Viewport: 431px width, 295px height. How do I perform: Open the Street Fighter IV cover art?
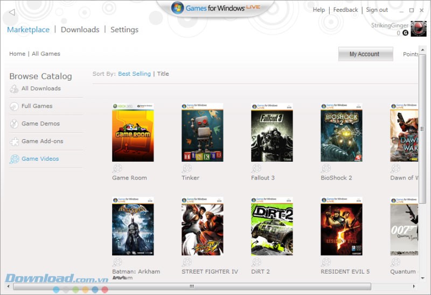click(203, 226)
